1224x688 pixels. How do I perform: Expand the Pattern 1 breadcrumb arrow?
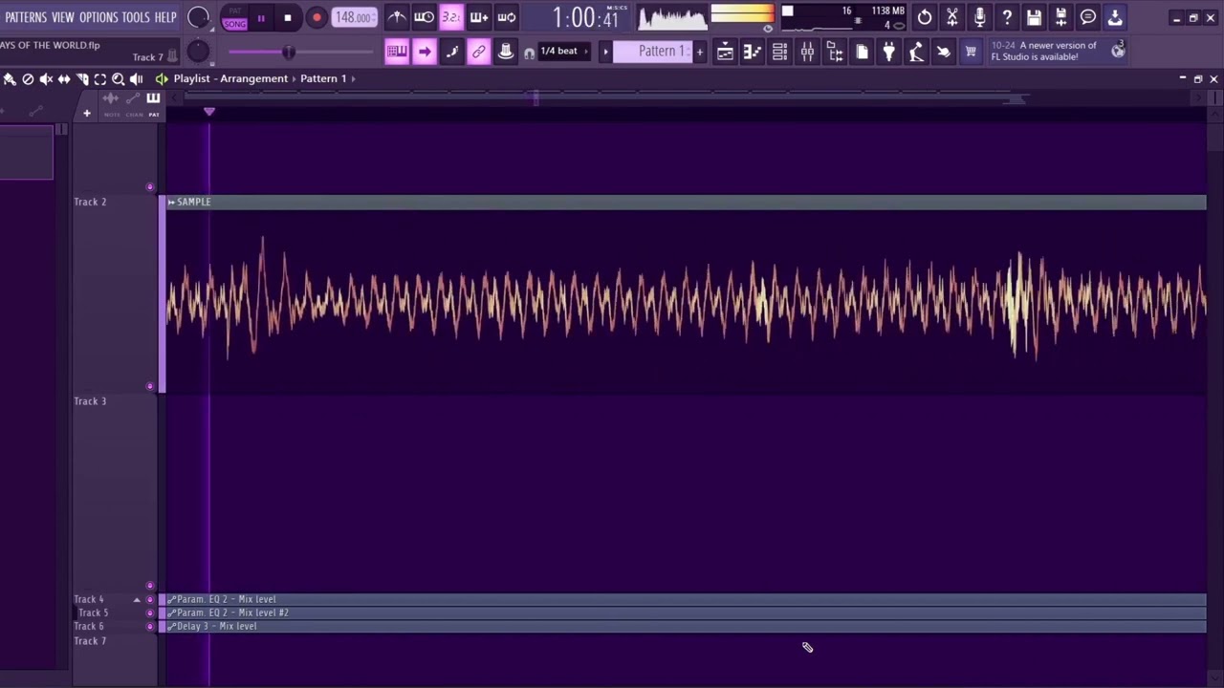(x=353, y=78)
